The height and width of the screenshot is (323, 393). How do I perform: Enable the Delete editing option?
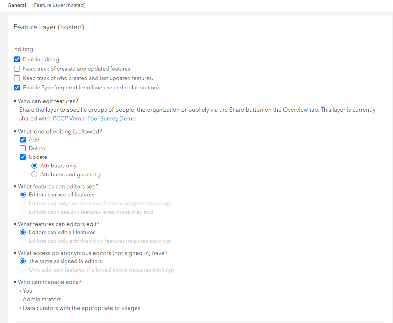pyautogui.click(x=23, y=148)
